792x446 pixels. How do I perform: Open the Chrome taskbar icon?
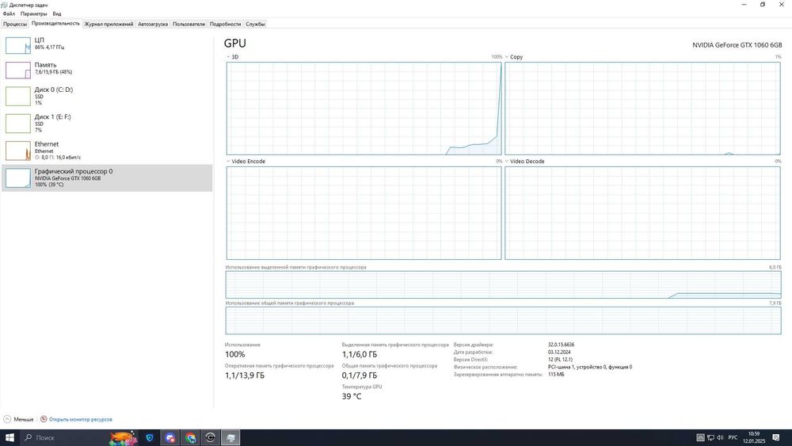point(190,437)
